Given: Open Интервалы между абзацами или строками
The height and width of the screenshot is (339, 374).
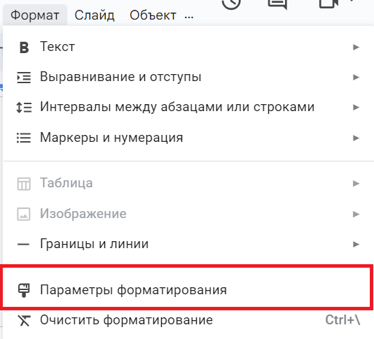Looking at the screenshot, I should [188, 107].
